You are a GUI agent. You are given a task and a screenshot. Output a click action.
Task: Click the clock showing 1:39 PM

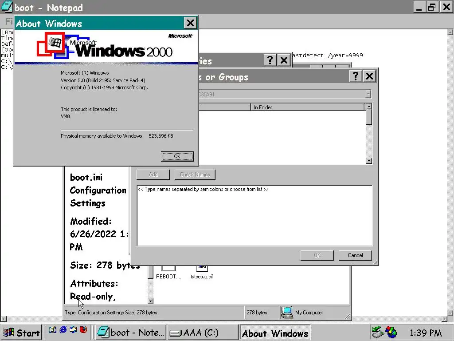click(x=426, y=333)
